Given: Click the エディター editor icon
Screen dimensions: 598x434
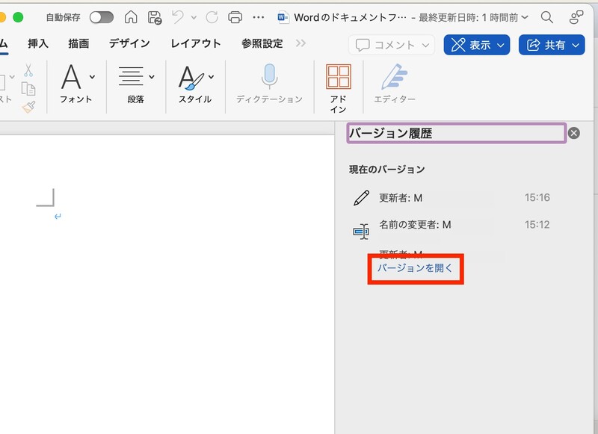Looking at the screenshot, I should point(393,84).
